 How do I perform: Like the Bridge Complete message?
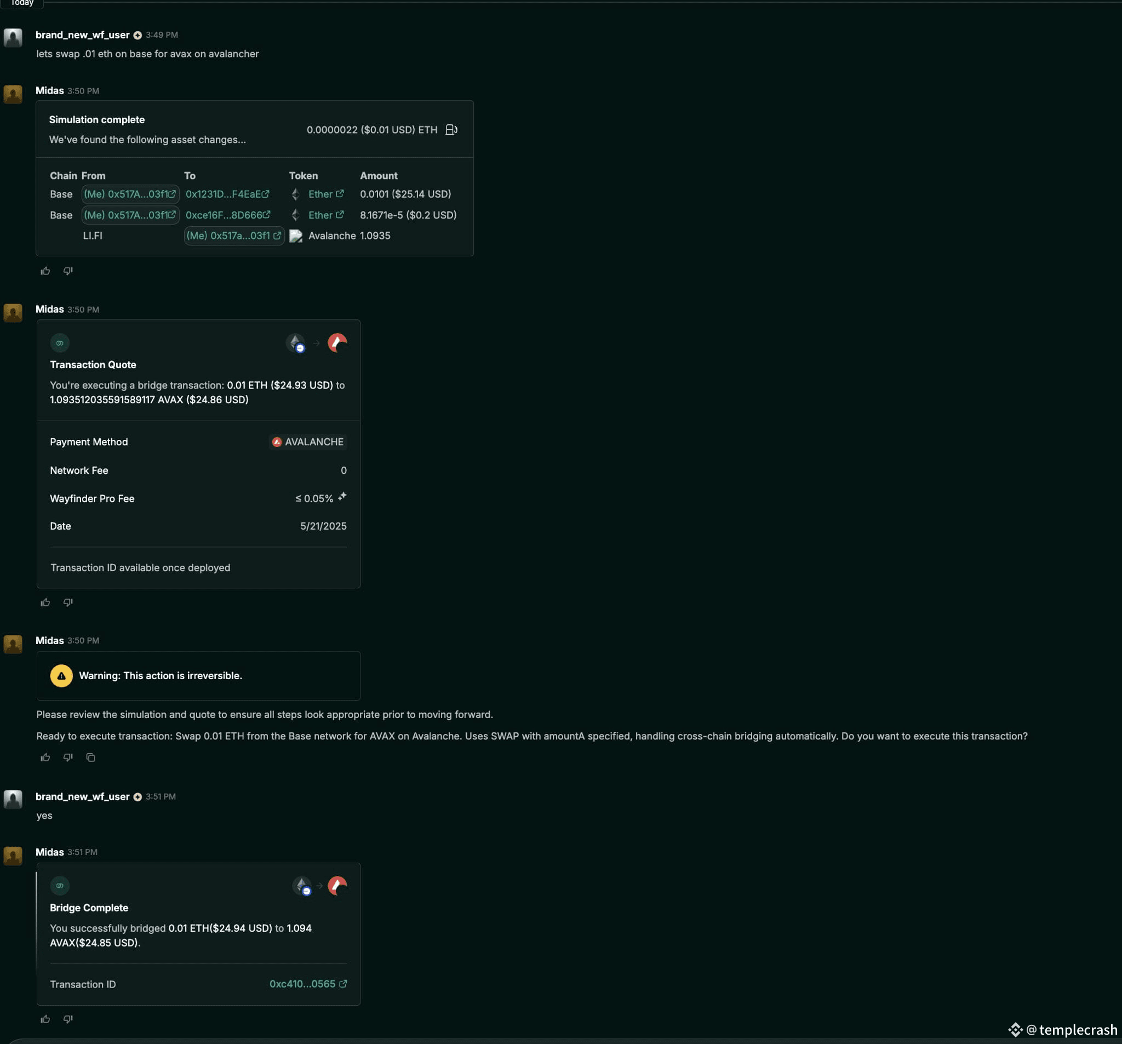tap(45, 1019)
